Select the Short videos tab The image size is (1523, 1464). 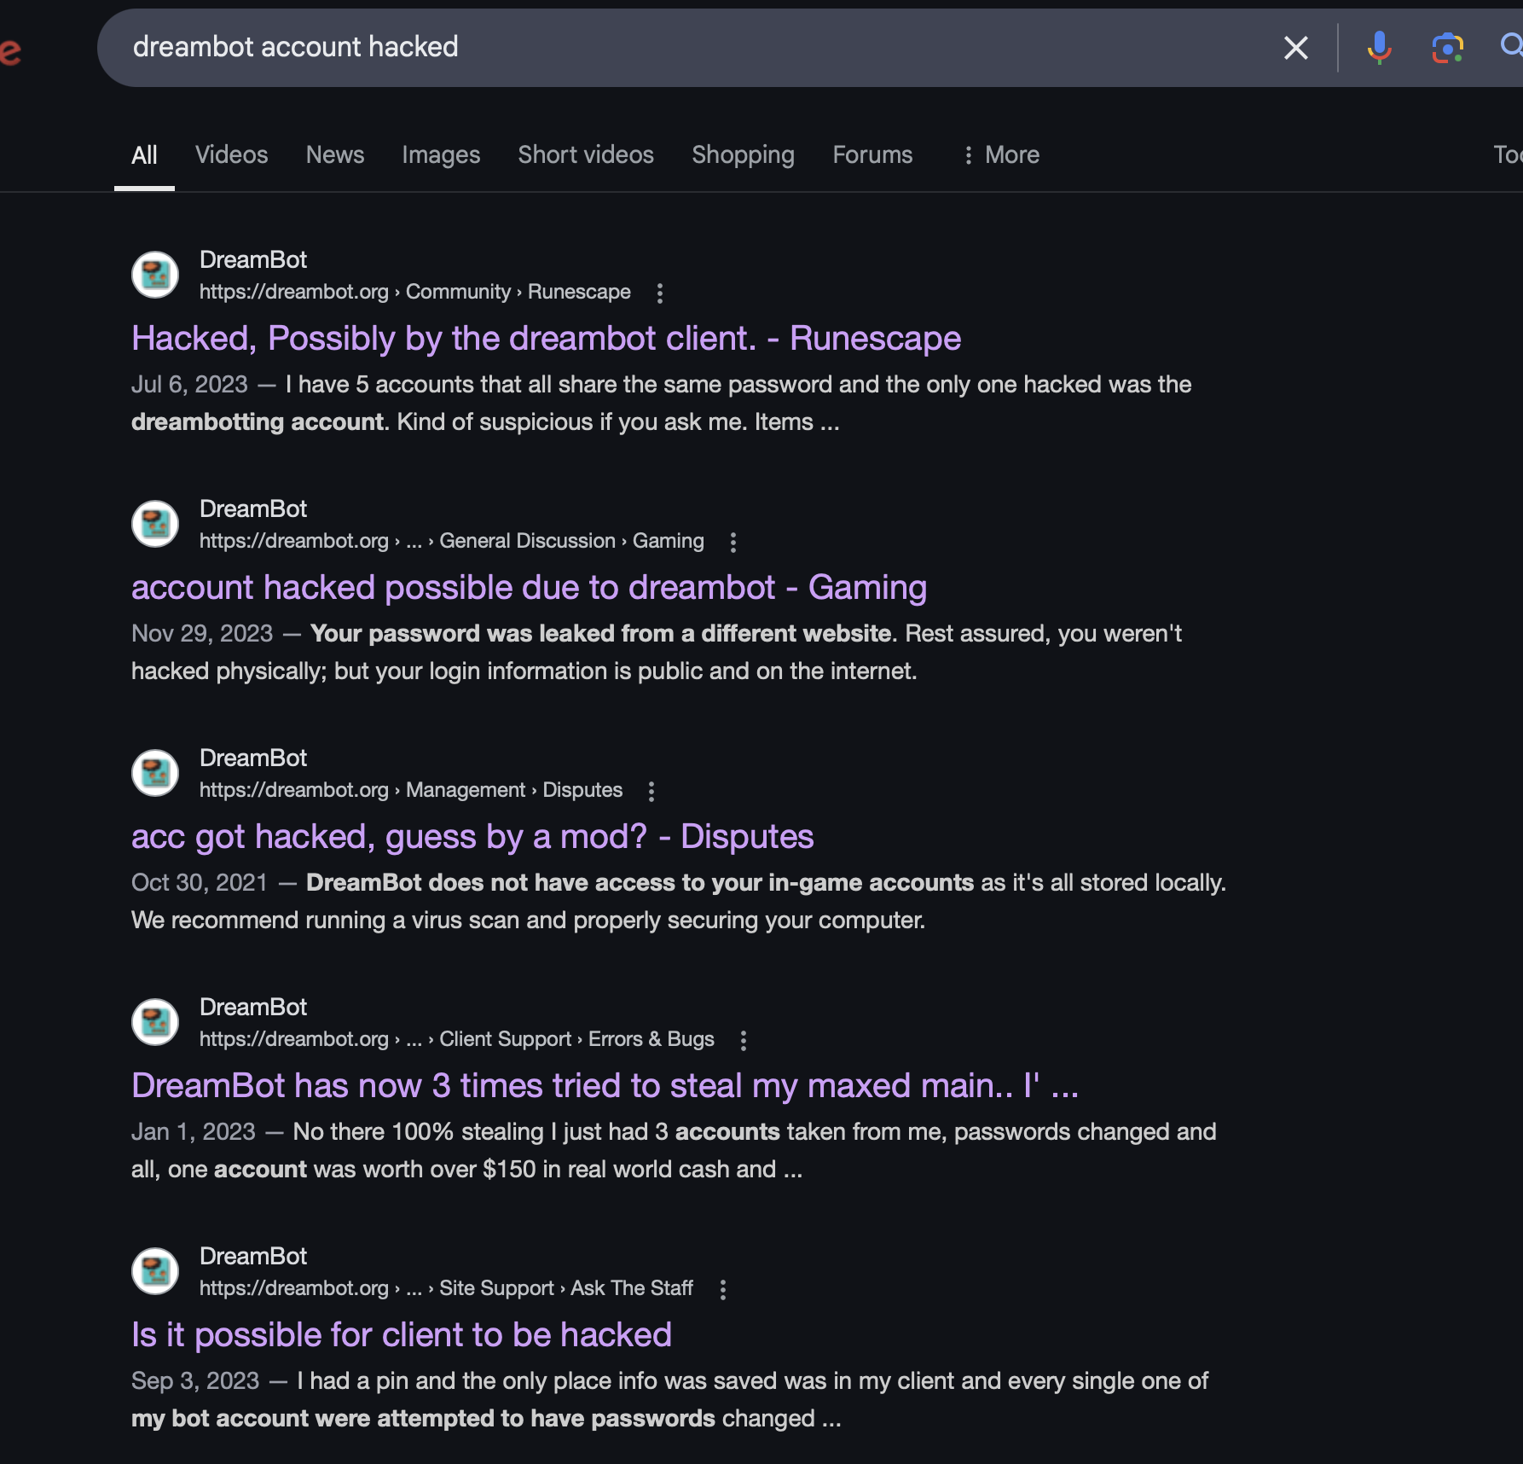[586, 154]
